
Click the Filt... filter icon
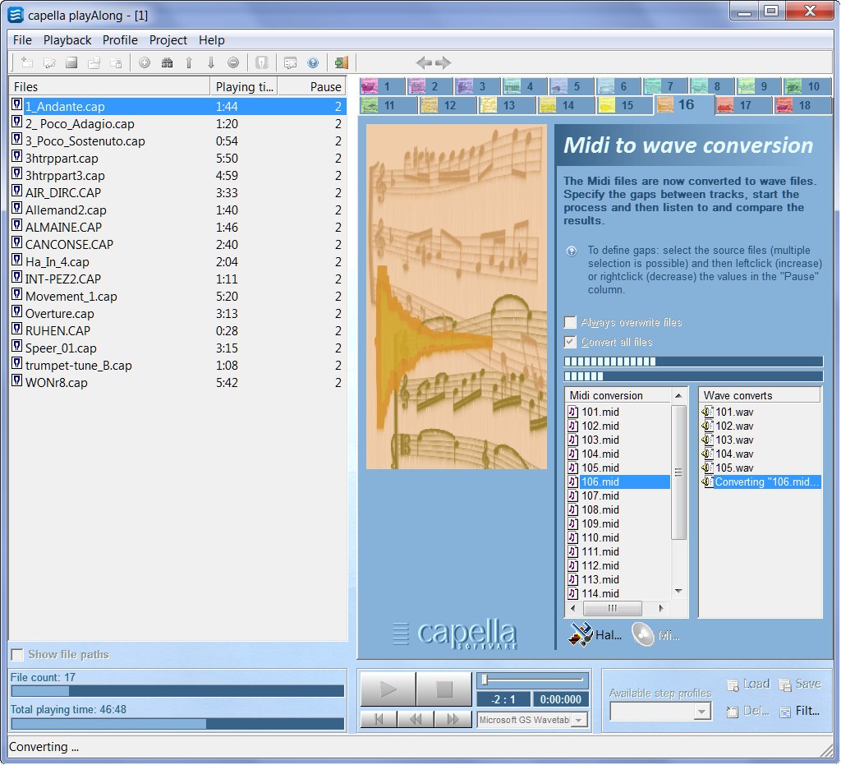click(785, 712)
